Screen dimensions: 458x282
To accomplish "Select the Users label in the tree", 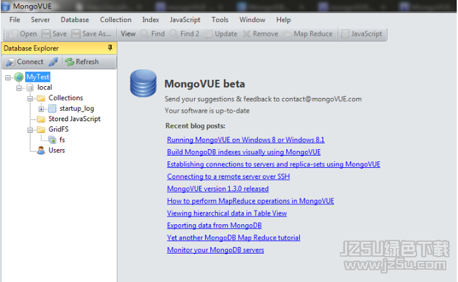I will (56, 150).
